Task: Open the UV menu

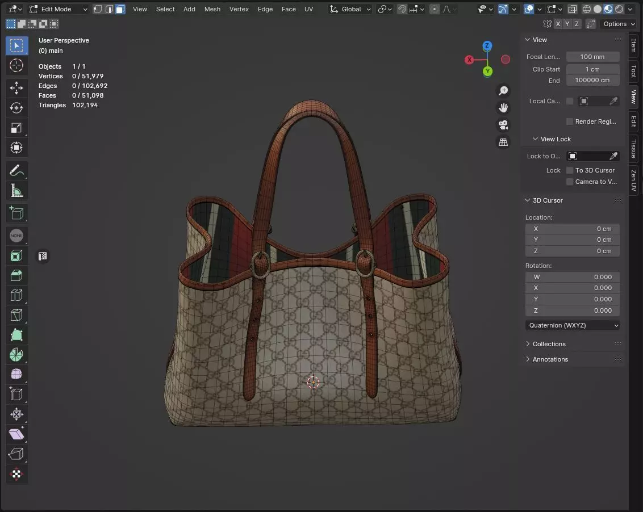Action: click(x=309, y=9)
